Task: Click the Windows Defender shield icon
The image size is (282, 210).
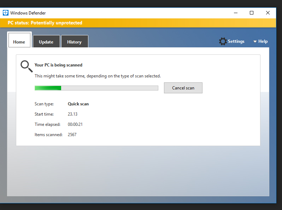Action: click(5, 13)
